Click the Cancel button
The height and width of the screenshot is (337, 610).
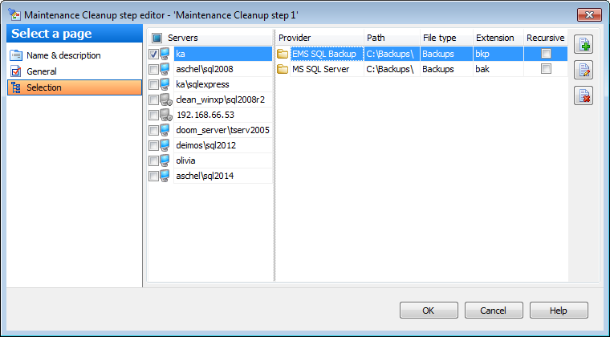point(493,311)
